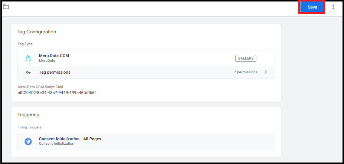
Task: Click the Tag Type label
Action: 25,44
